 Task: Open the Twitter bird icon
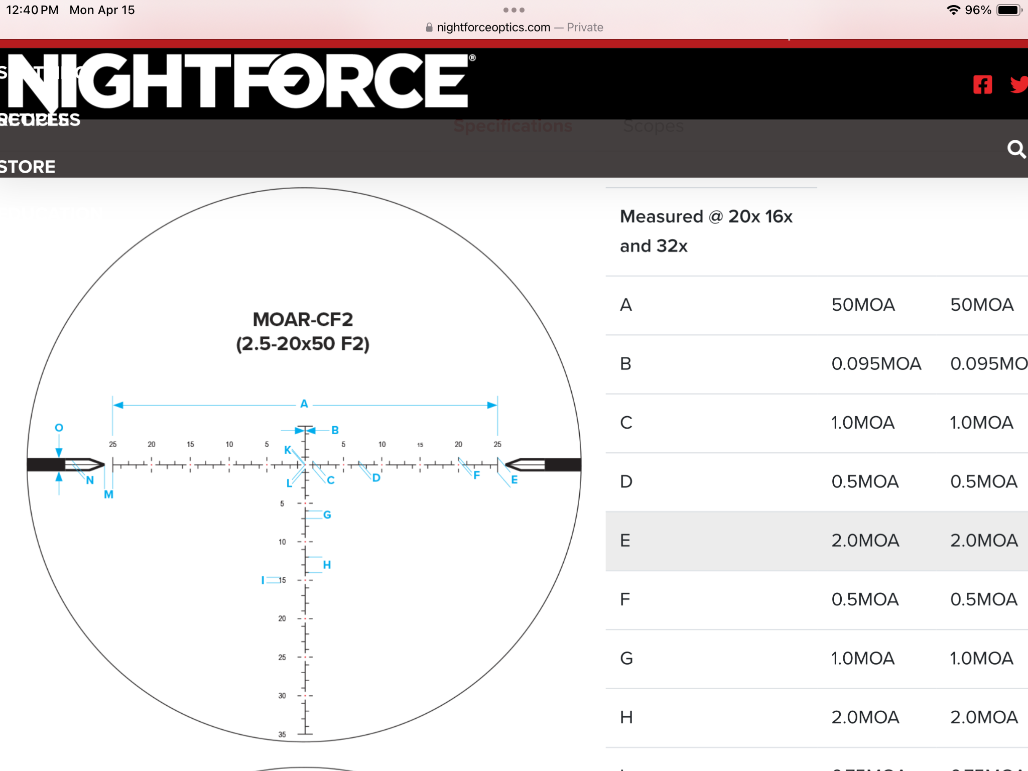click(x=1019, y=84)
